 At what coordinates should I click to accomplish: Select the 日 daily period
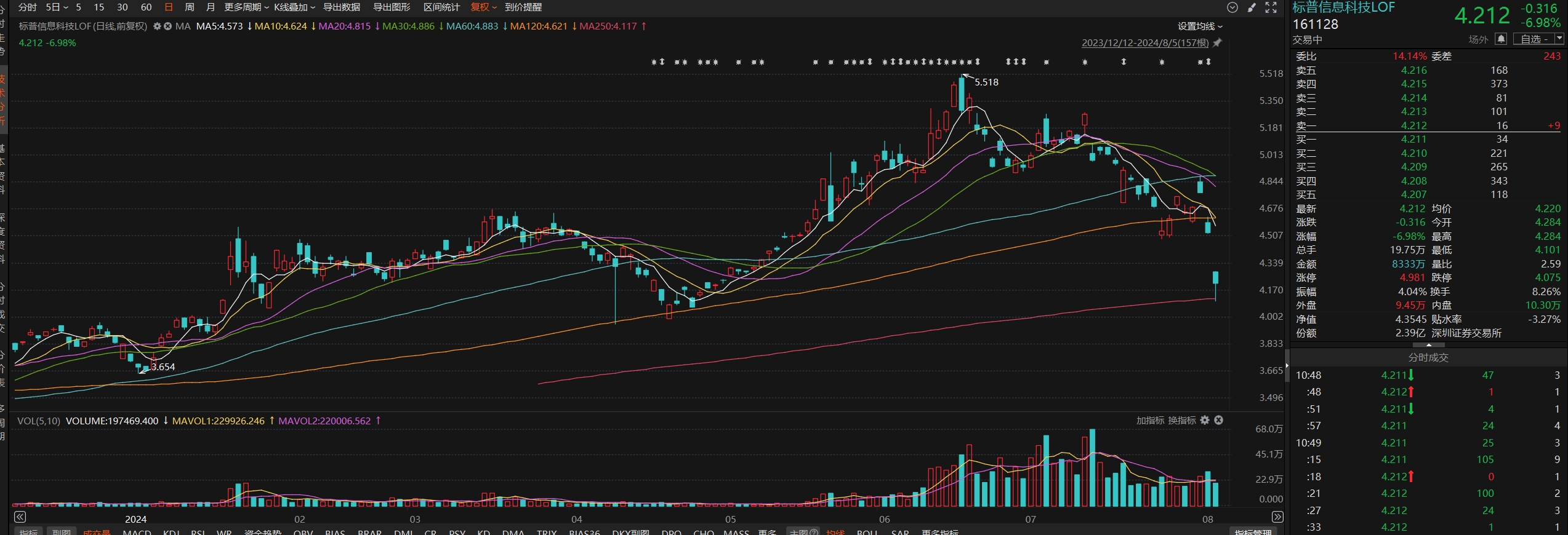coord(169,7)
